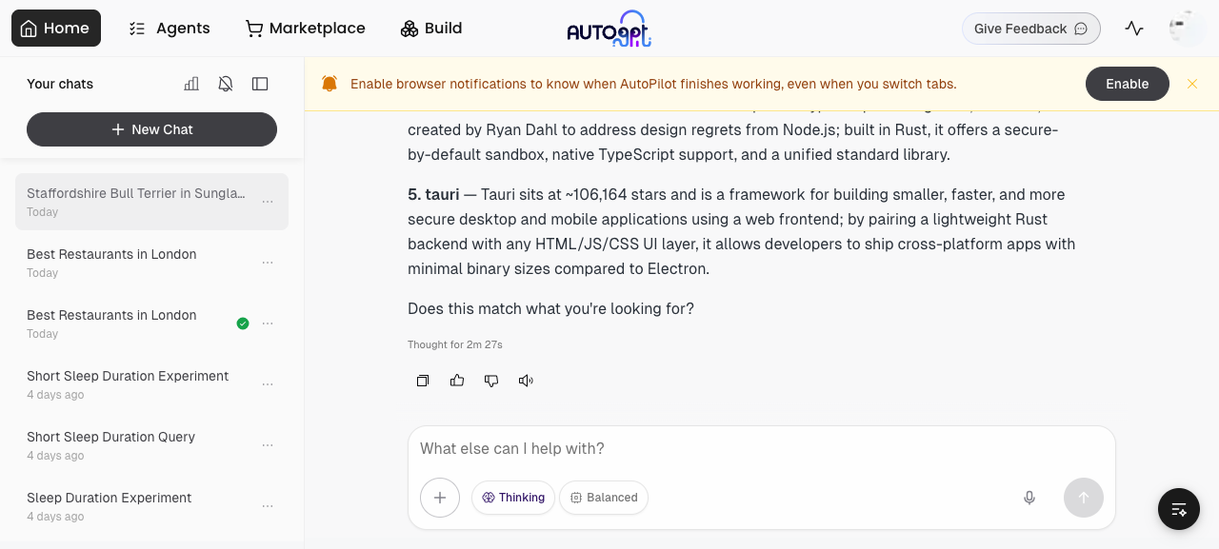Open the activity pulse icon
The width and height of the screenshot is (1219, 549).
[x=1134, y=29]
